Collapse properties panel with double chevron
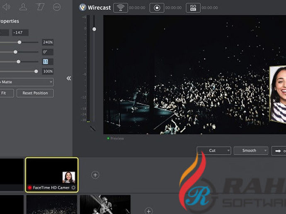Screen dimensions: 286x214 69,78
